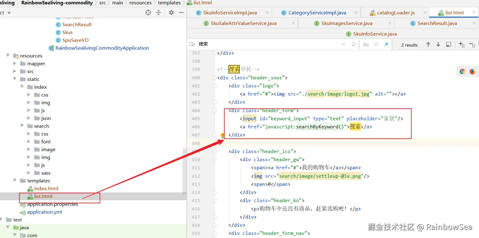The image size is (479, 238).
Task: Fold the header_sous div at line 400
Action: [x=214, y=77]
